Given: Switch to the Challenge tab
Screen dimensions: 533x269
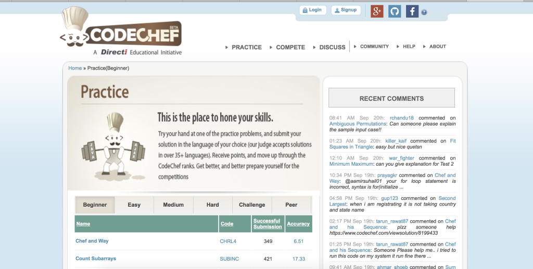Looking at the screenshot, I should click(x=252, y=205).
